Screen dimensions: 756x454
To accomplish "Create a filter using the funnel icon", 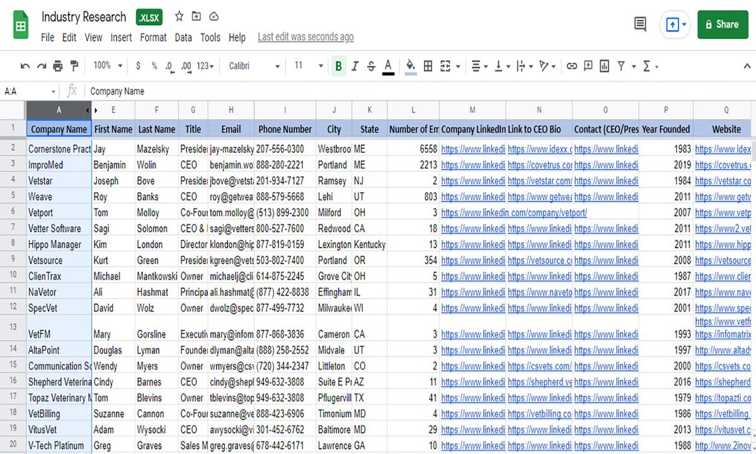I will pyautogui.click(x=621, y=65).
